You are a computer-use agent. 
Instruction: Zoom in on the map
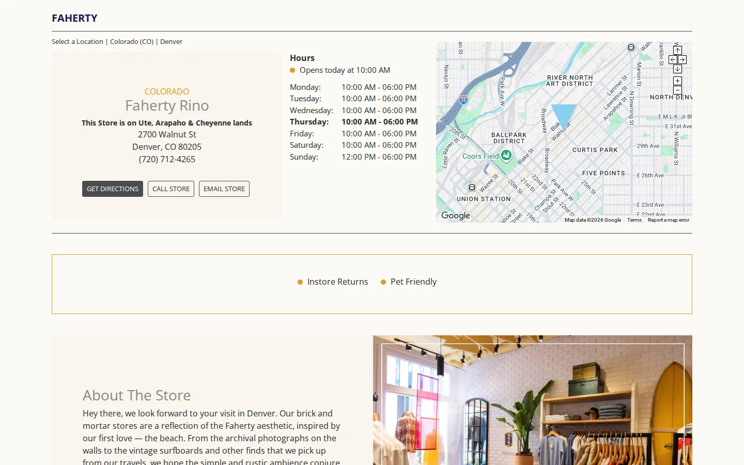(677, 81)
